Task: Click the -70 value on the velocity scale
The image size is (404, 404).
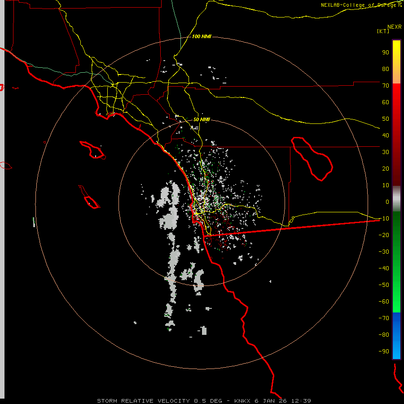Action: click(x=384, y=318)
